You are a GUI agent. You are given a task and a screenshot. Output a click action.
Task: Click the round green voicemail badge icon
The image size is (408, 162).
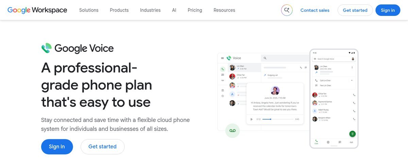tap(233, 130)
